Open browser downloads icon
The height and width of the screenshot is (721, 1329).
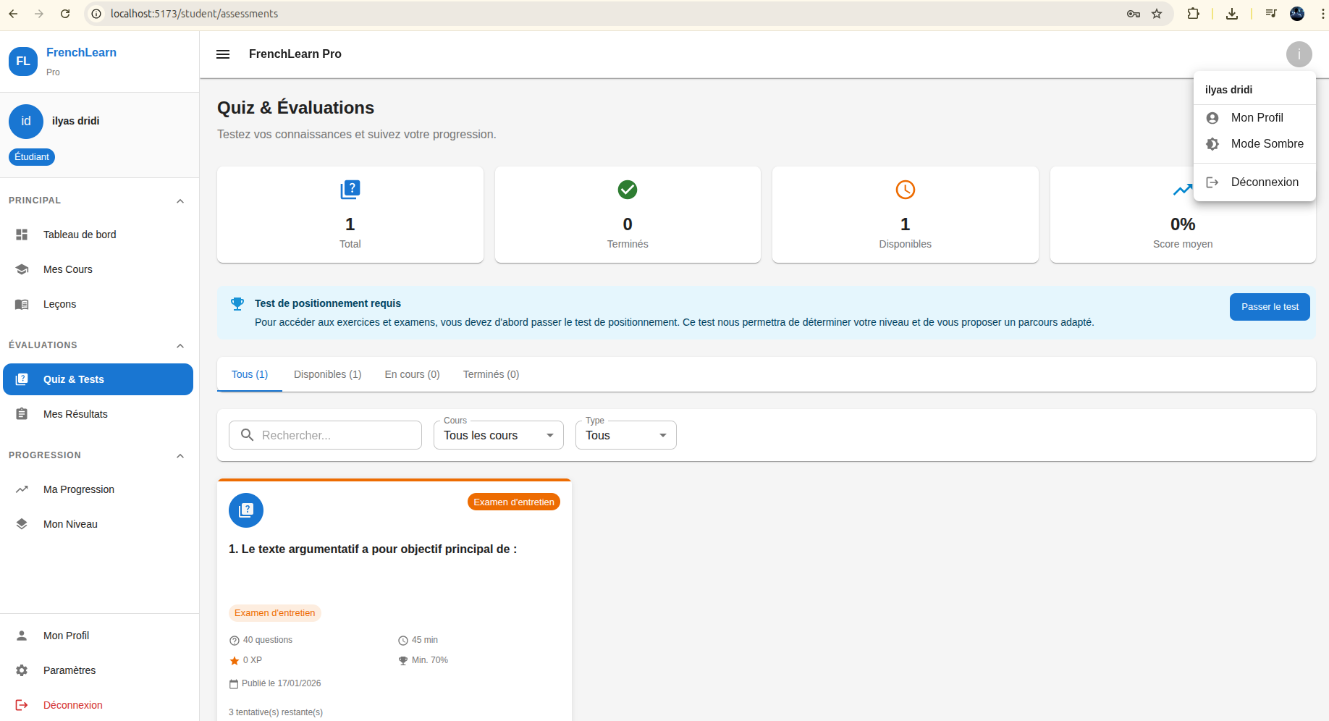click(x=1232, y=14)
